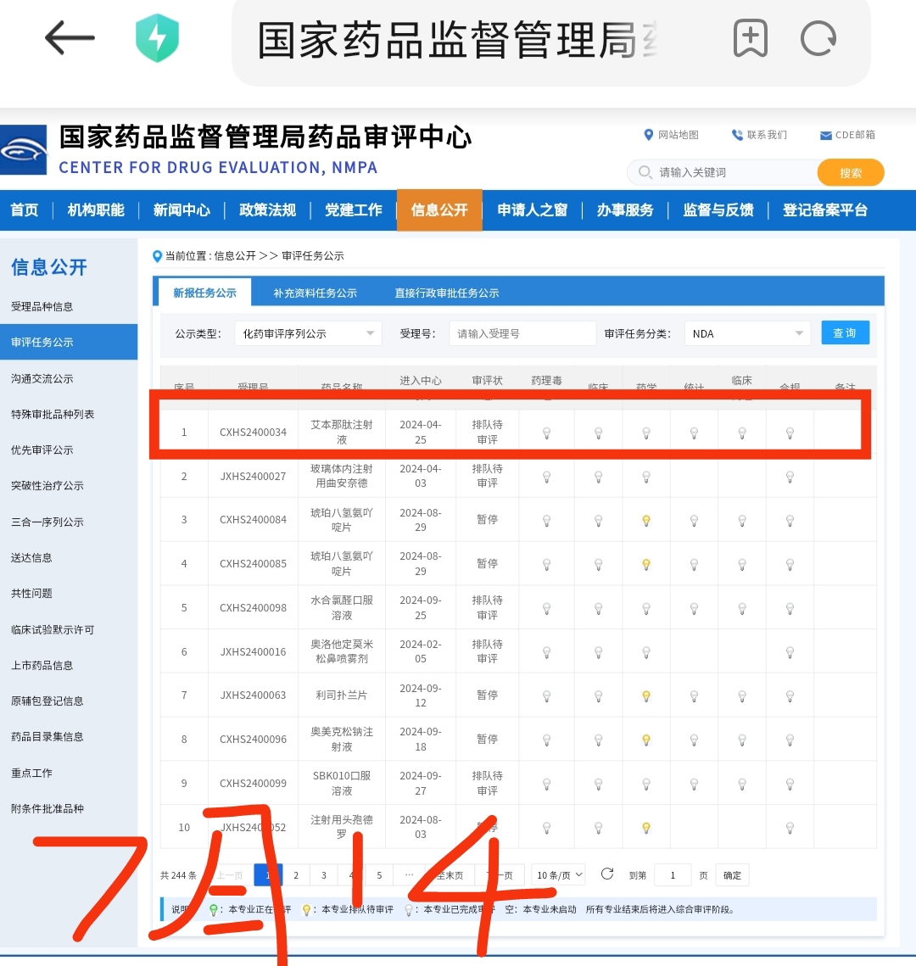Open 监督与反馈 navigation menu
916x966 pixels.
tap(718, 210)
